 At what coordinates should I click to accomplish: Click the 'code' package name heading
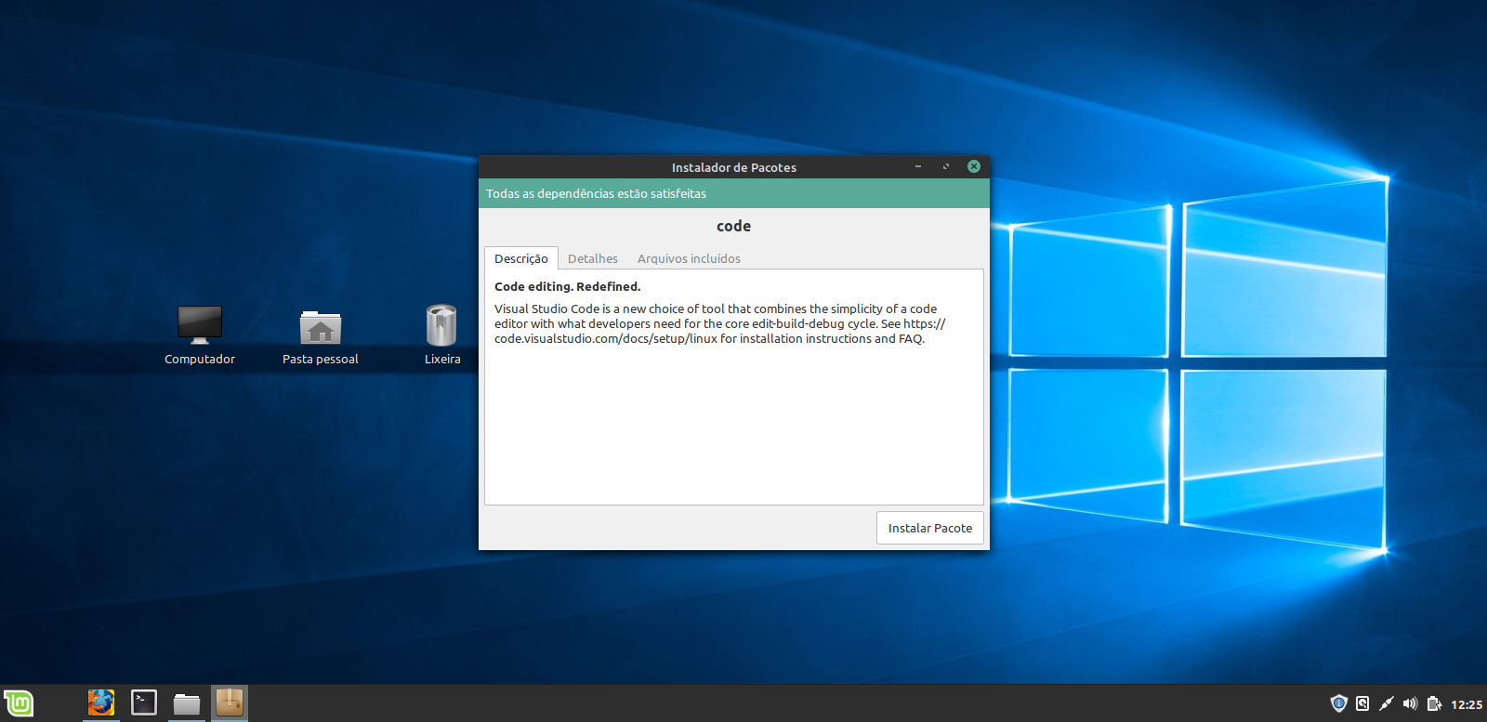click(733, 226)
